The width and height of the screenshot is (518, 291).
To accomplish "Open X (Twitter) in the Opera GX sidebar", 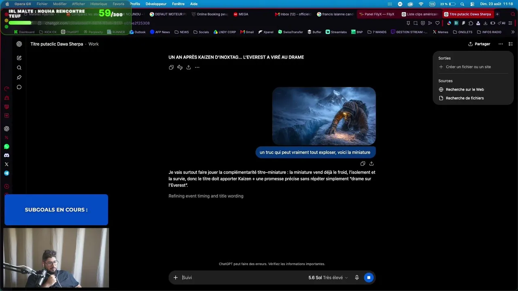I will [6, 164].
